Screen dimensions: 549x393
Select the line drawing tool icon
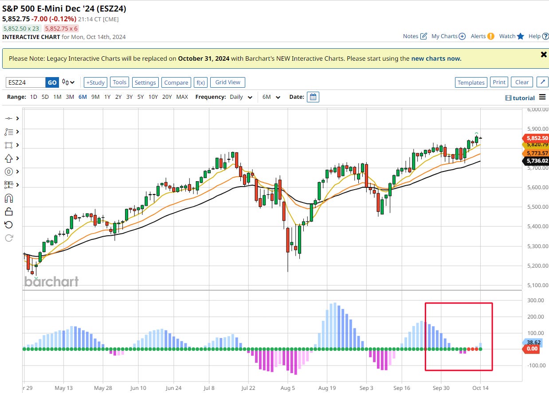point(9,118)
